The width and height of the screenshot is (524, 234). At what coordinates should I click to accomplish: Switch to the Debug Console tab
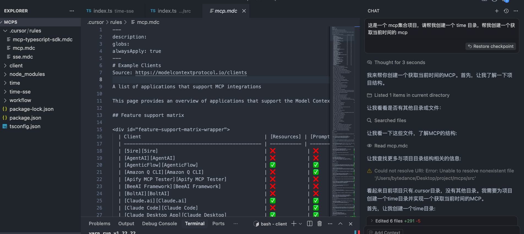pos(159,224)
